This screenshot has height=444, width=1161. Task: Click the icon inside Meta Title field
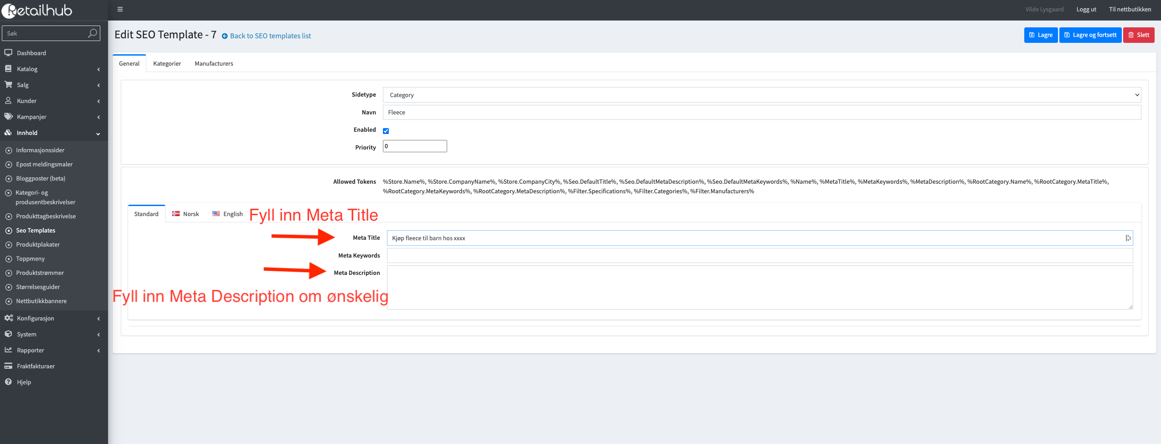click(1128, 238)
